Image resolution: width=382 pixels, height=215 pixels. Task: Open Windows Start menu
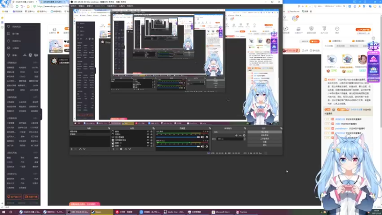tap(3, 212)
